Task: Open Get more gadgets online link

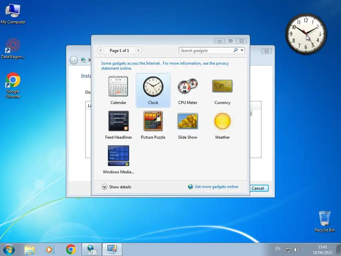Action: point(216,187)
